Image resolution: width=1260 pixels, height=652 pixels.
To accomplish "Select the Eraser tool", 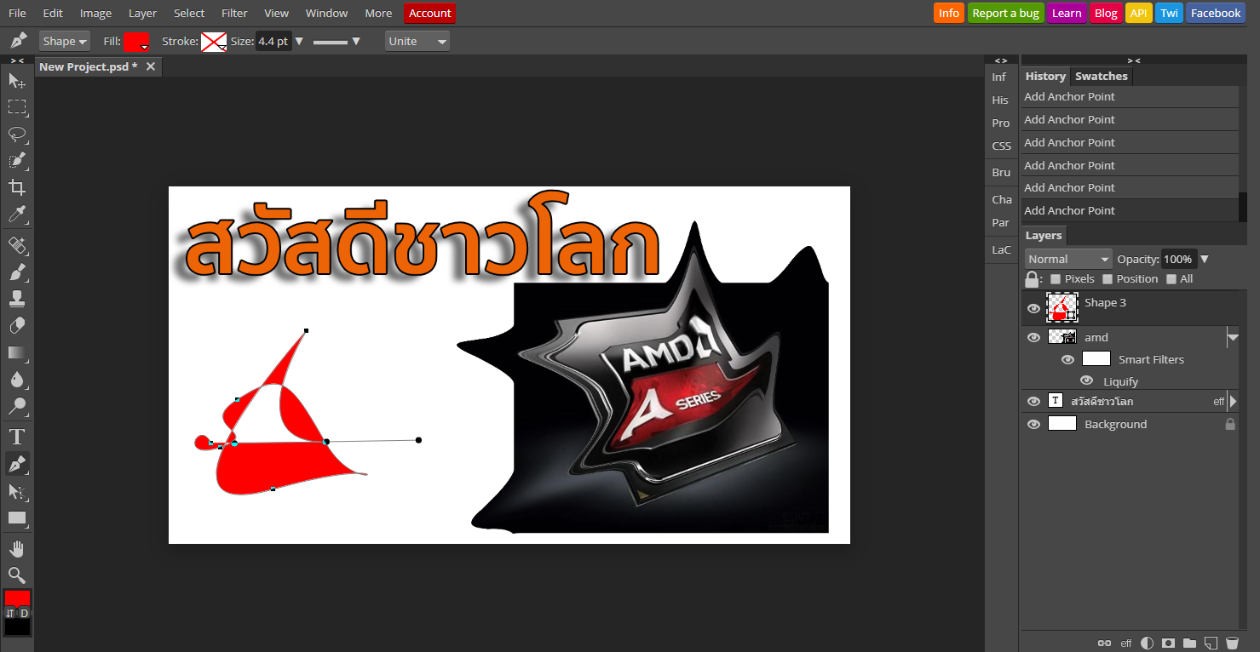I will pos(17,326).
